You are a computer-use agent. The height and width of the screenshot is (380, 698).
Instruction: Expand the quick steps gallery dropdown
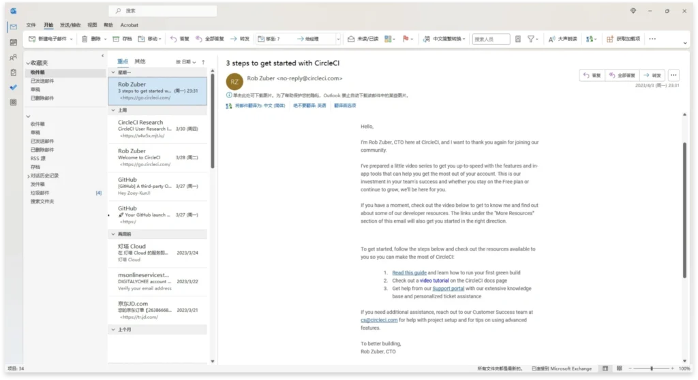(x=338, y=39)
